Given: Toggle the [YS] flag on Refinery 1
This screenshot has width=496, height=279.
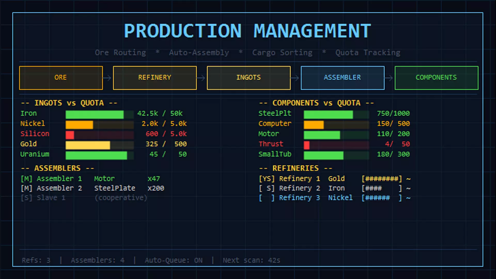Looking at the screenshot, I should [x=267, y=179].
